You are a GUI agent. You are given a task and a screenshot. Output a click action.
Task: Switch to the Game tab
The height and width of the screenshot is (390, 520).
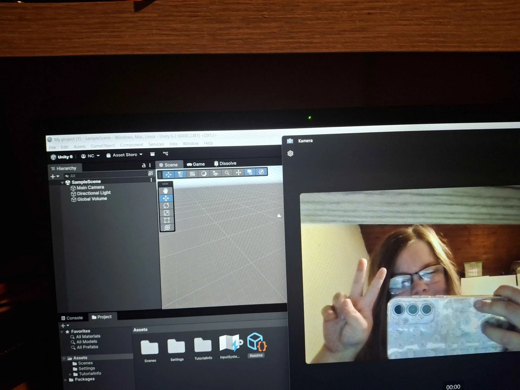pyautogui.click(x=196, y=164)
